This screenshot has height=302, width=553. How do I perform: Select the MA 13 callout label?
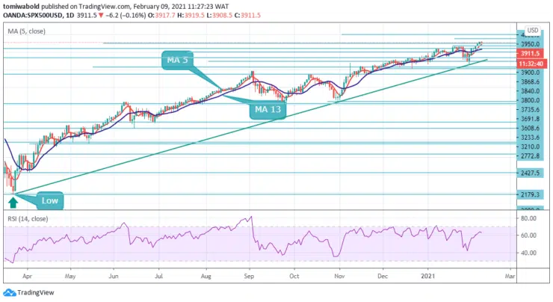click(x=268, y=110)
